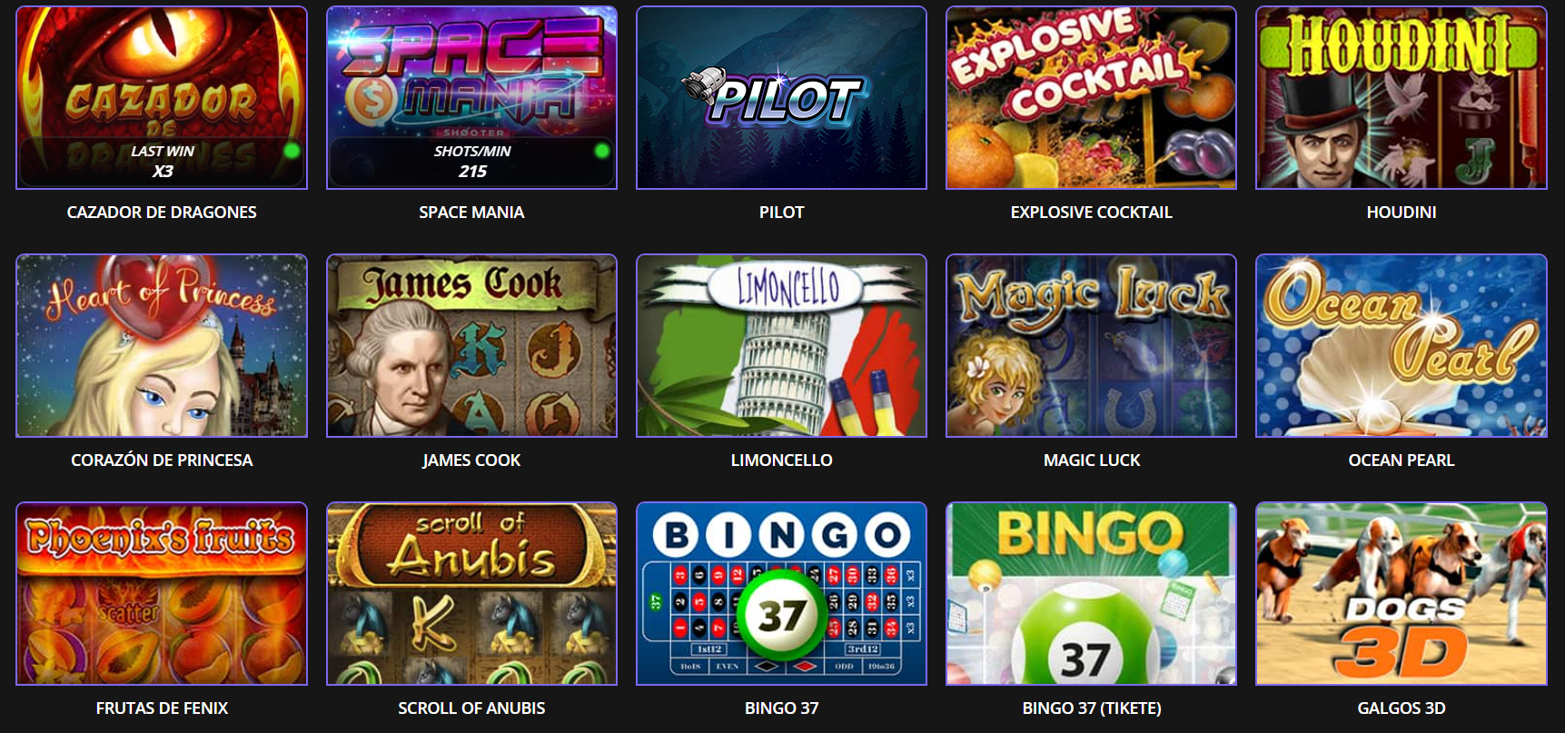Launch the blue Bingo 37 roulette thumbnail
This screenshot has width=1565, height=733.
point(781,593)
